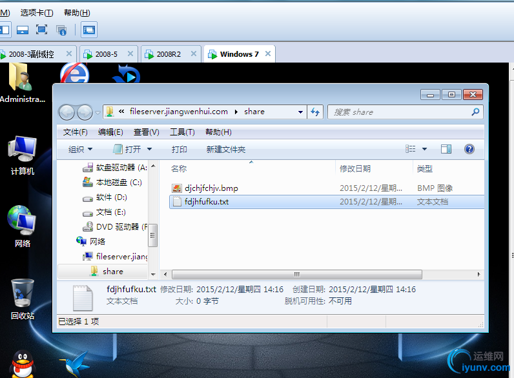The height and width of the screenshot is (378, 514).
Task: Select 本地磁盘 (C:) in tree
Action: 112,183
